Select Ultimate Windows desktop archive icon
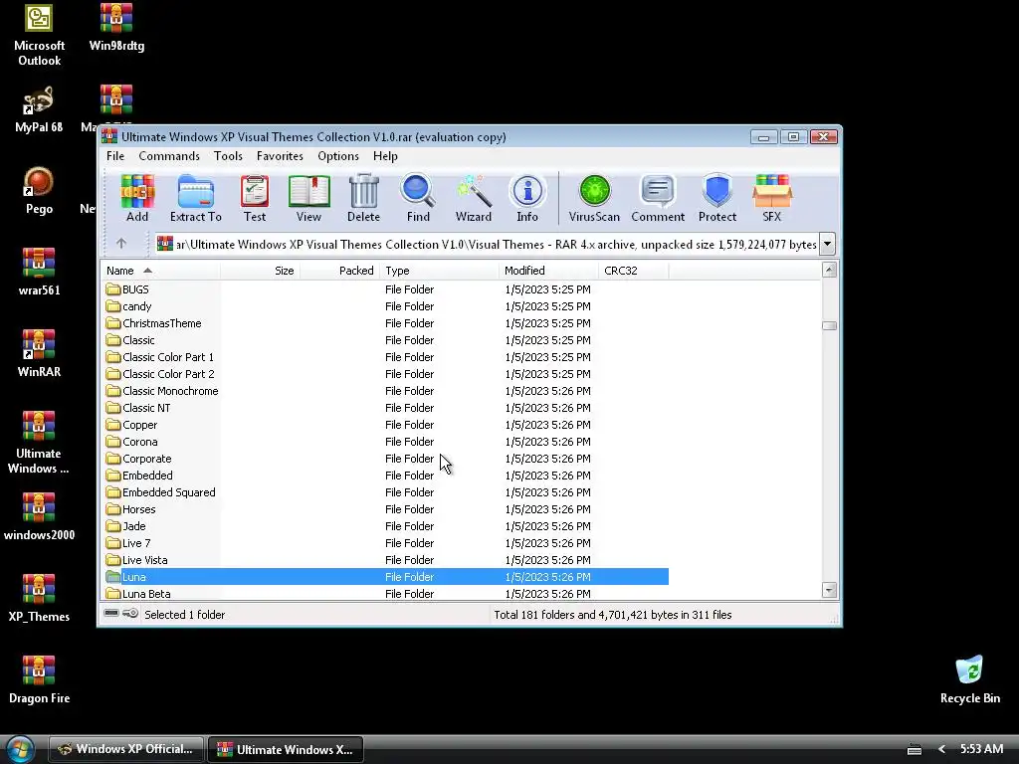The image size is (1019, 764). click(39, 443)
